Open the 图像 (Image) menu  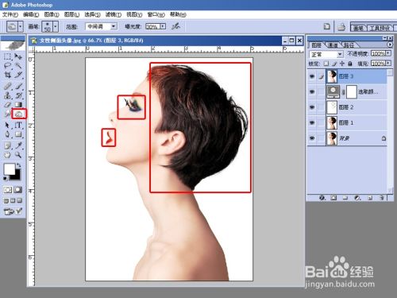pyautogui.click(x=52, y=14)
